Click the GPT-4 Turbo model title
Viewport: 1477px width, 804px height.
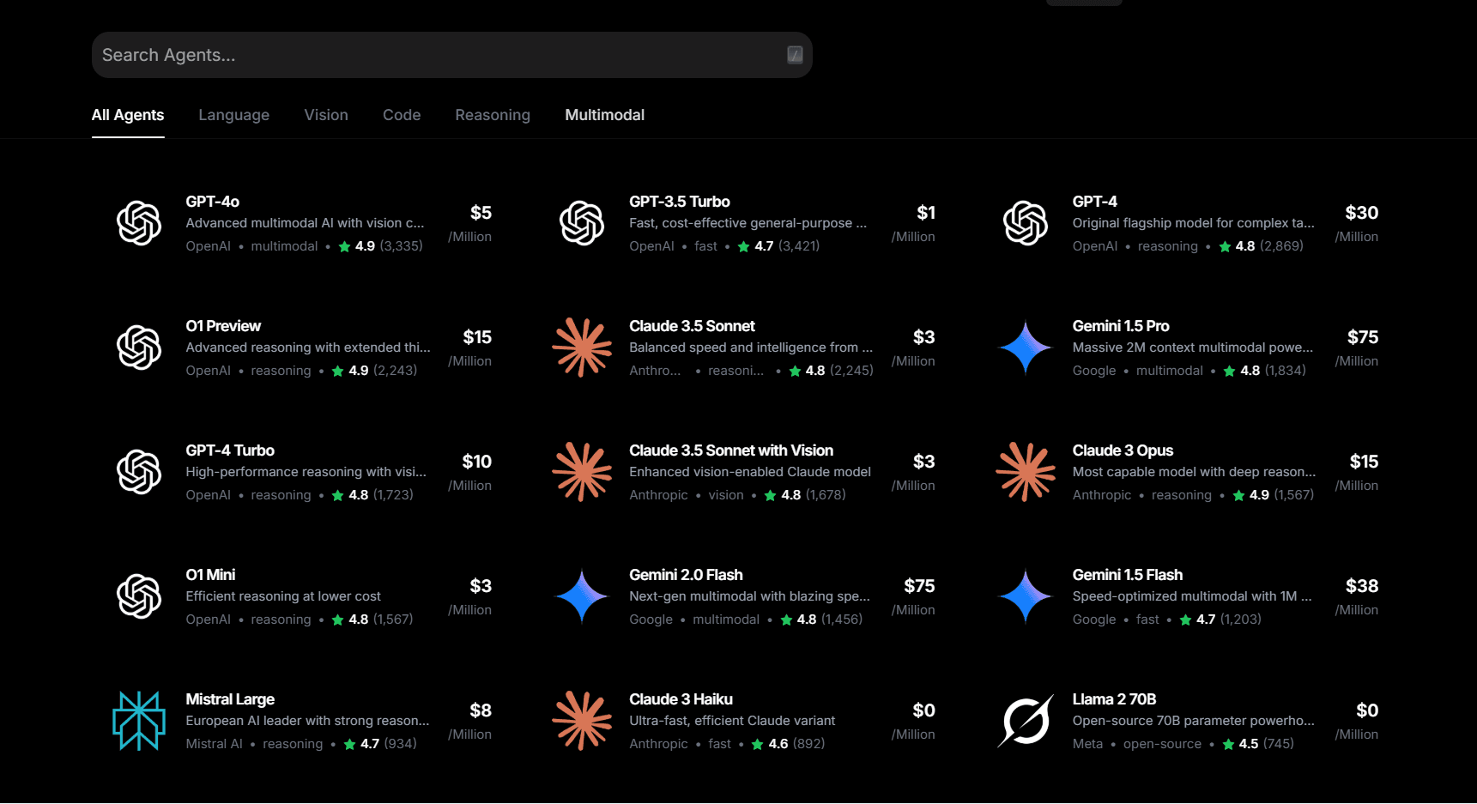(x=230, y=450)
